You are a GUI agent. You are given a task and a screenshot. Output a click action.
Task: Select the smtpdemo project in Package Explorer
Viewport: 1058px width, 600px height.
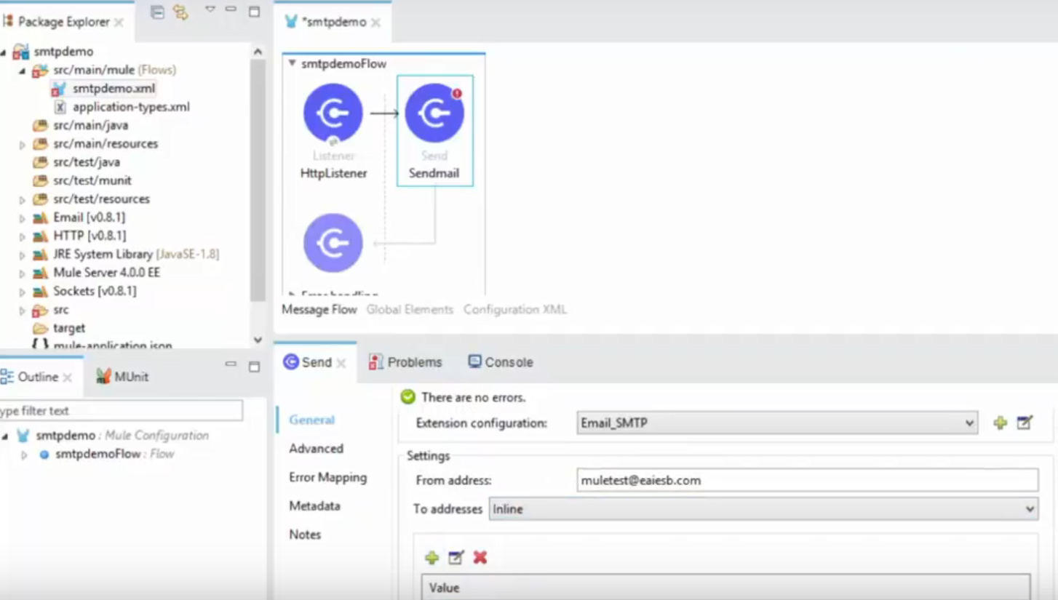[63, 52]
